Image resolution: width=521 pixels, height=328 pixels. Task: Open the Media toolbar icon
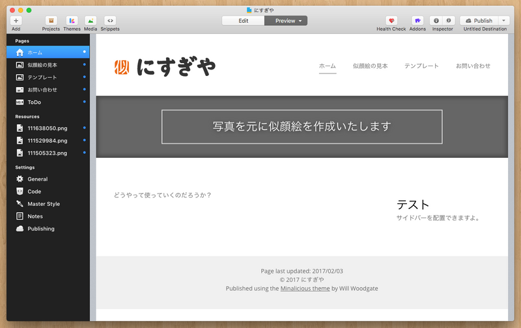coord(91,21)
